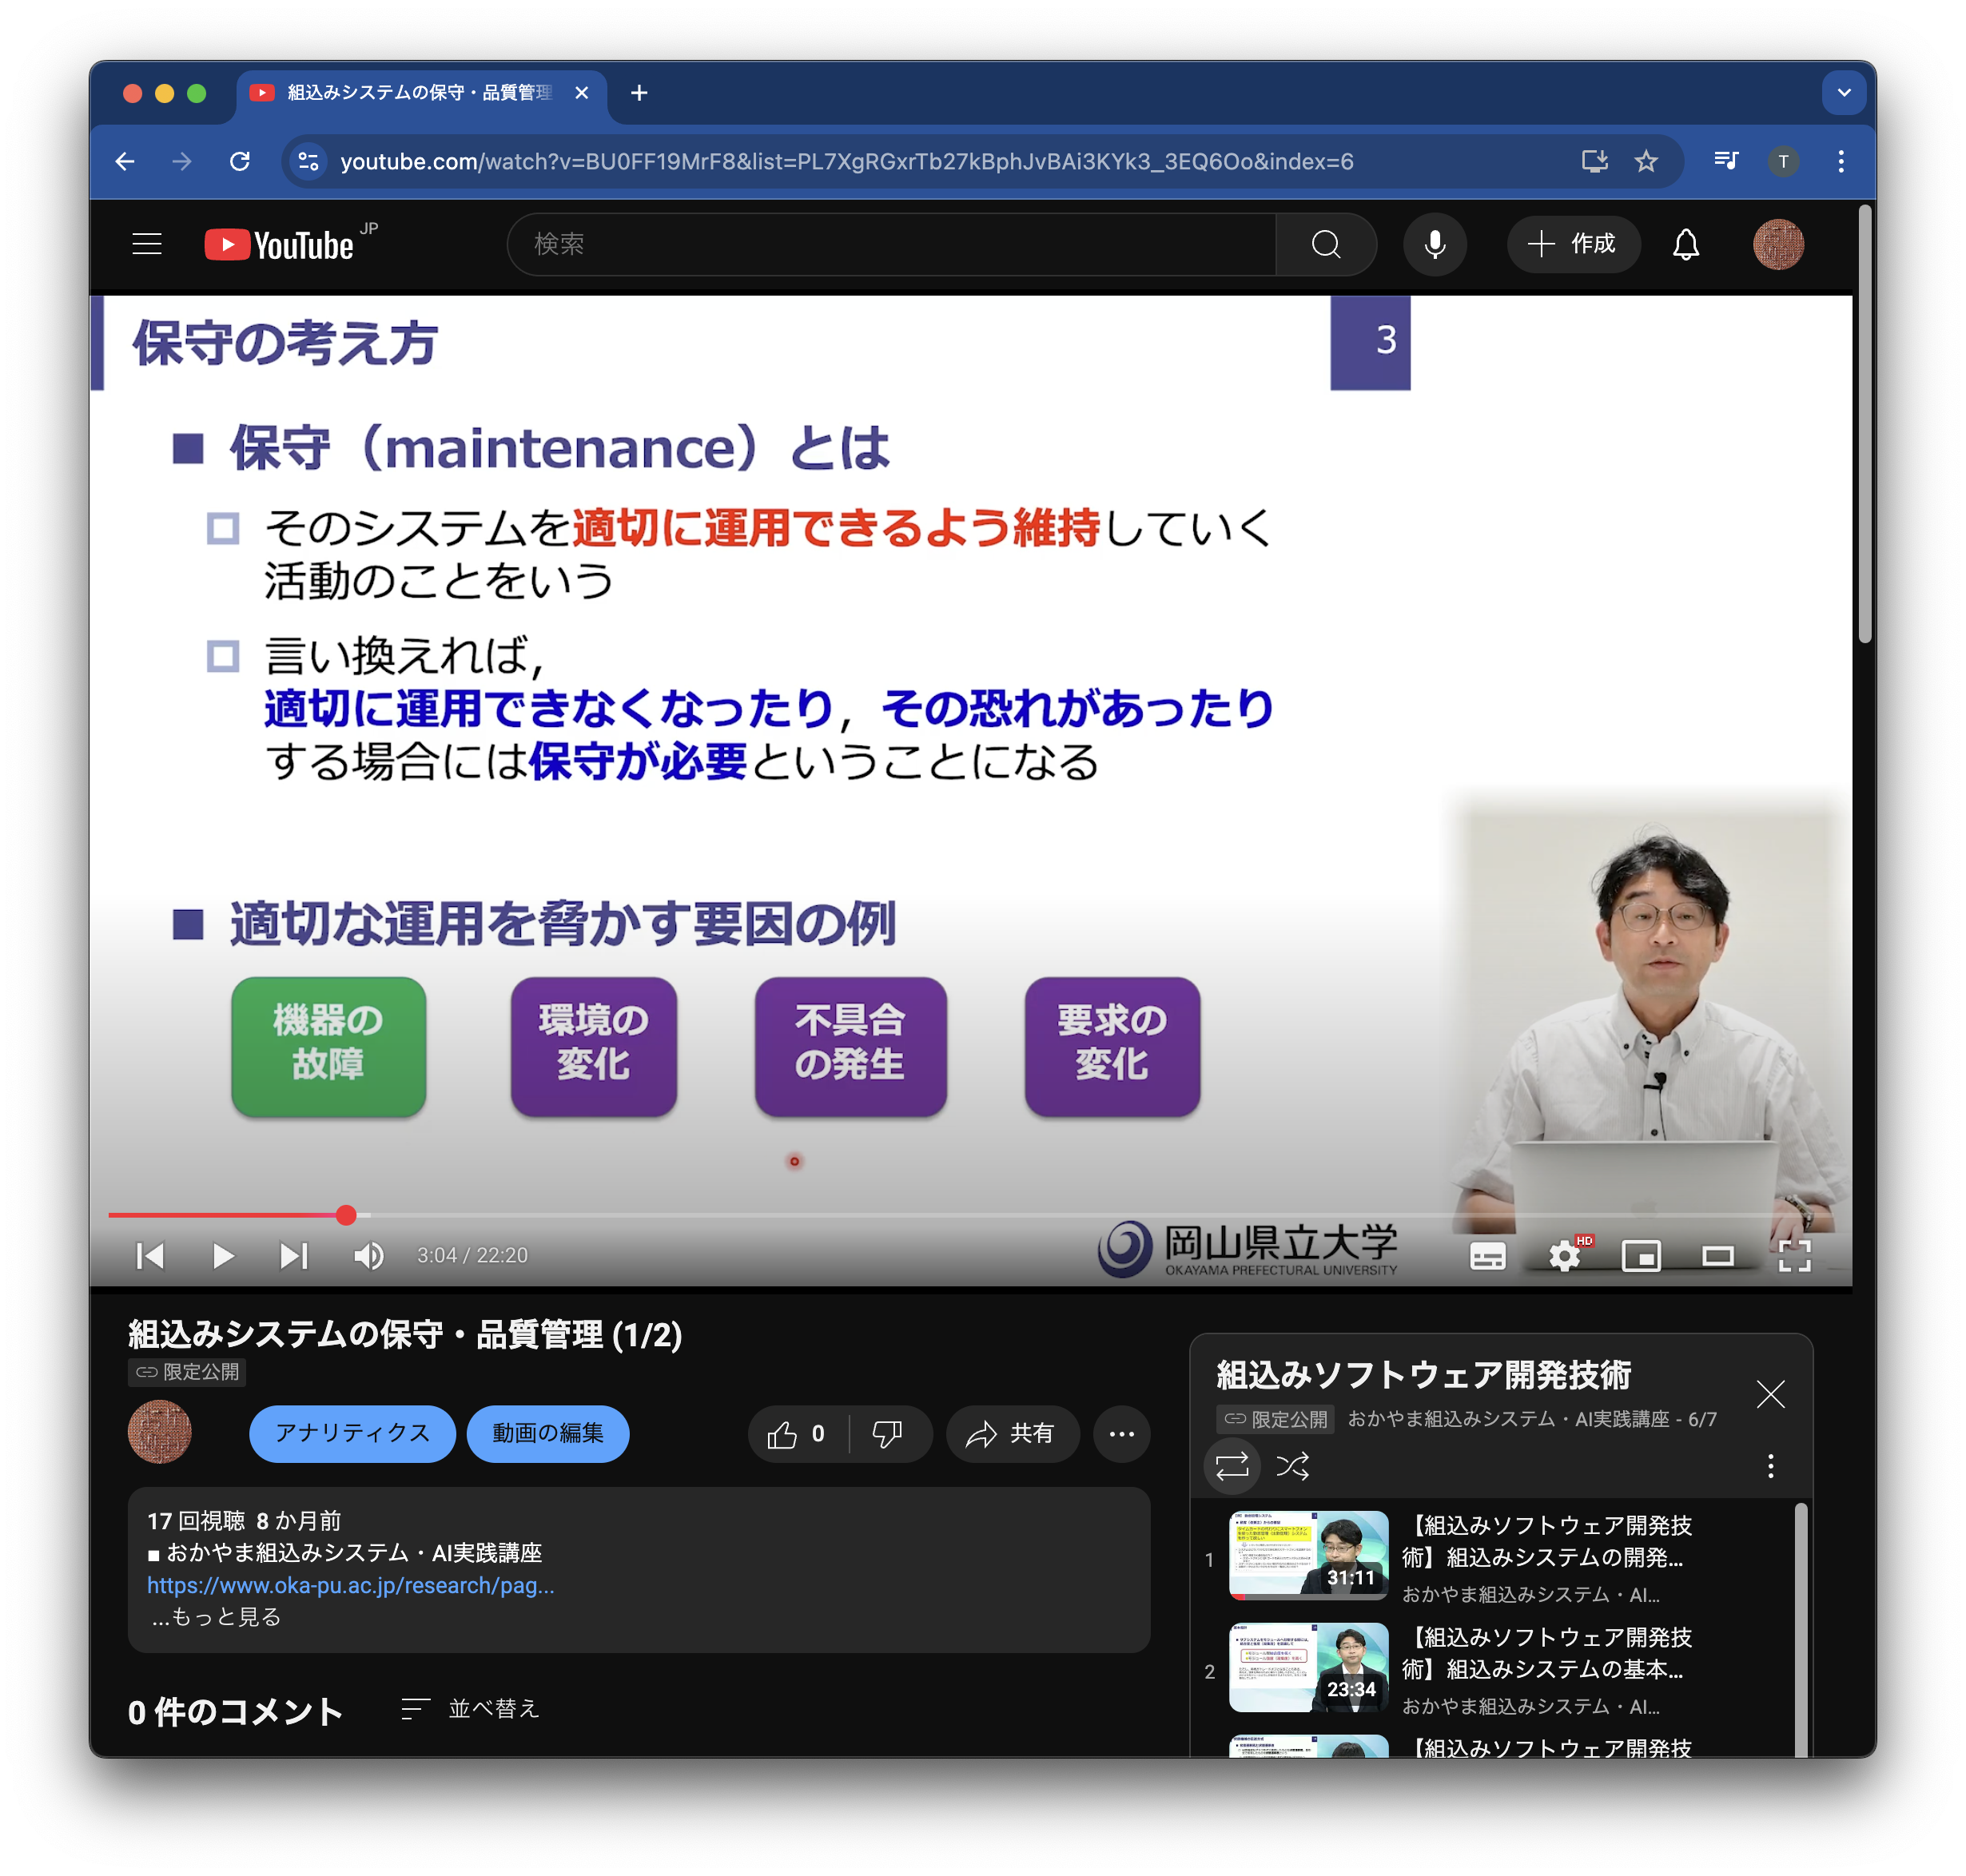Open Chrome profile T button

click(x=1782, y=161)
